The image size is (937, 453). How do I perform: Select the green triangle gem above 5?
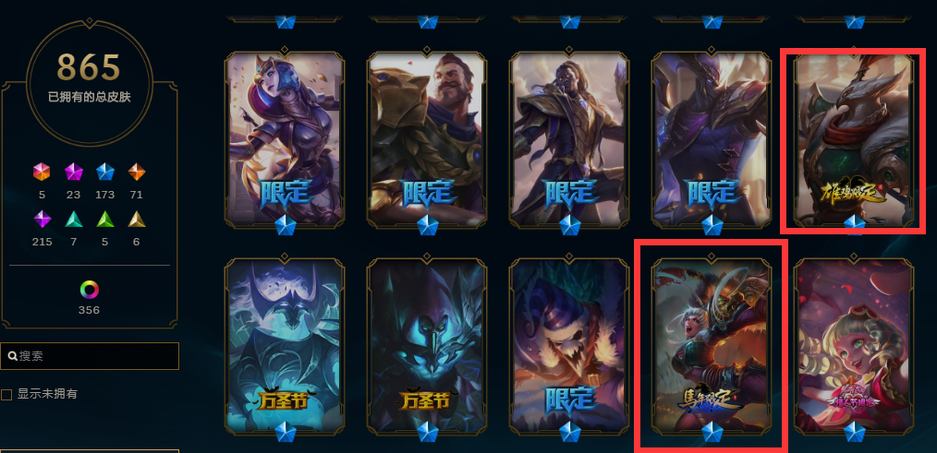pos(105,219)
